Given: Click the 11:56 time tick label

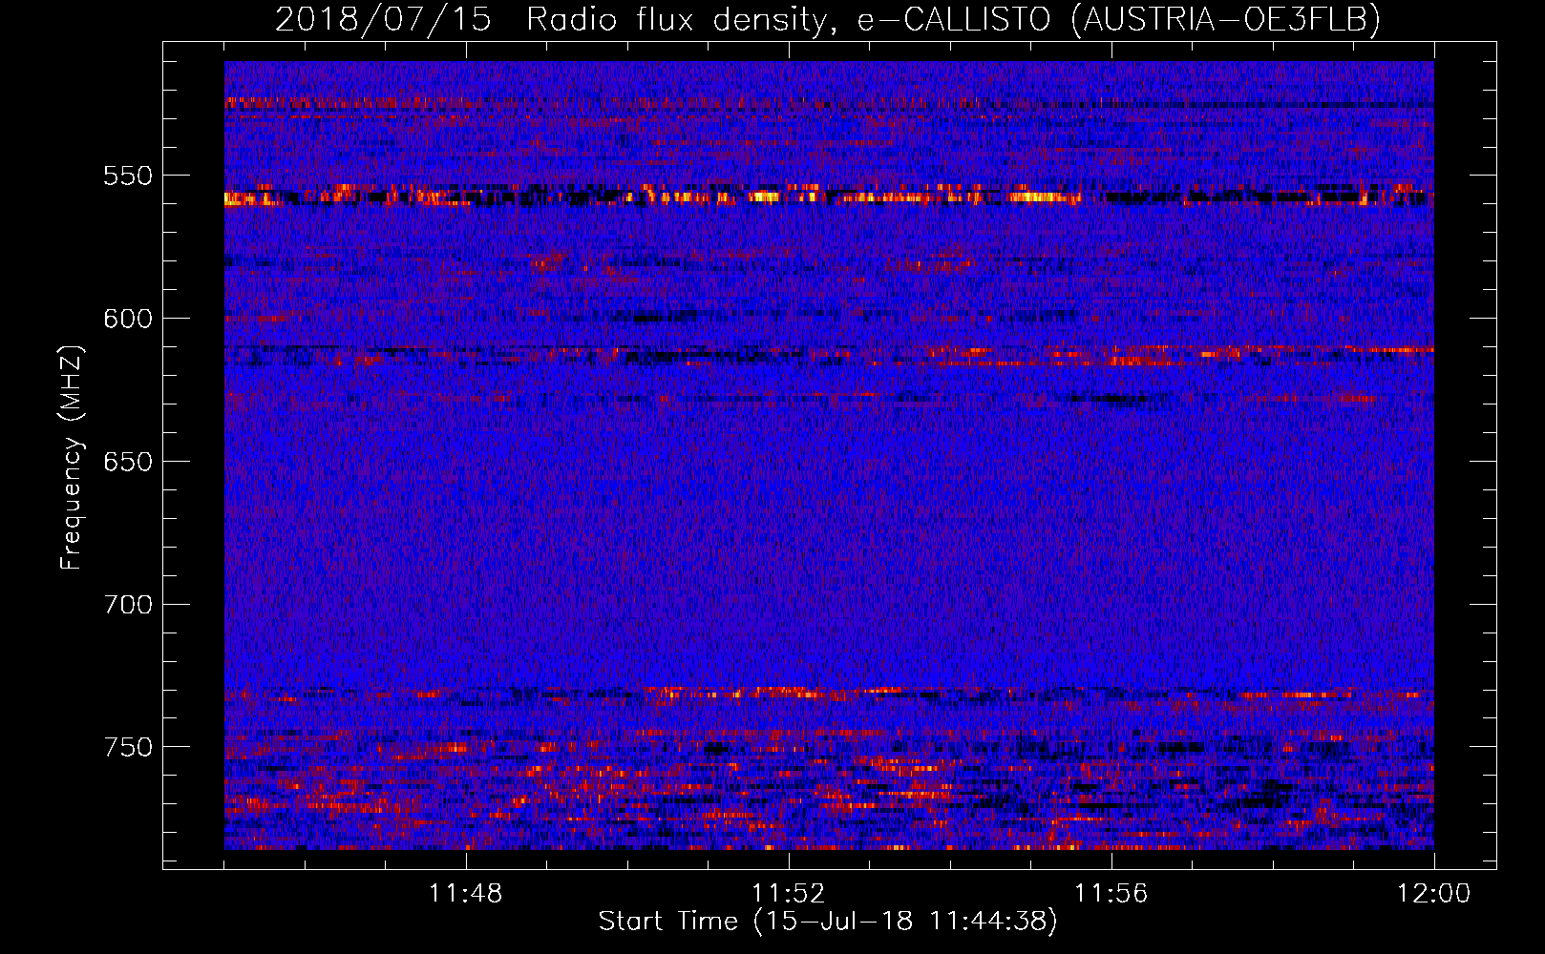Looking at the screenshot, I should coord(1111,894).
